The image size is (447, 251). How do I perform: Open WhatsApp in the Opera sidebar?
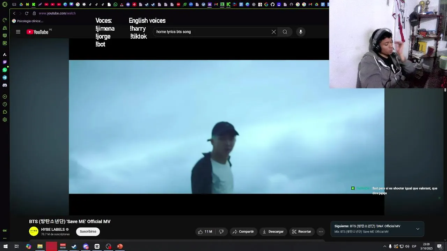5,70
